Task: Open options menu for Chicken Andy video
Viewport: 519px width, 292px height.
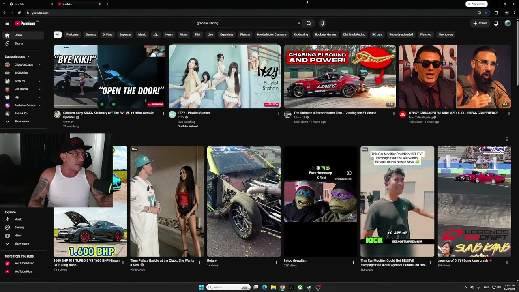Action: click(x=163, y=114)
